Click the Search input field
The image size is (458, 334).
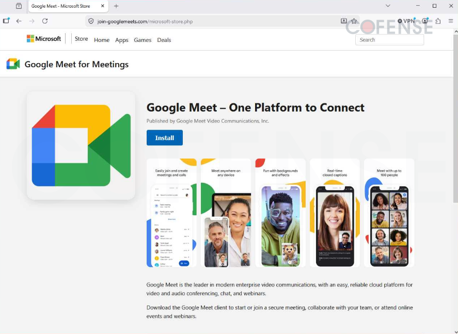tap(389, 40)
